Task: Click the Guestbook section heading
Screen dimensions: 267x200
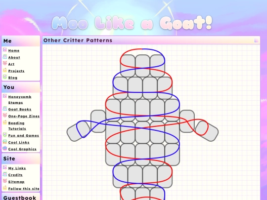Action: (20, 198)
